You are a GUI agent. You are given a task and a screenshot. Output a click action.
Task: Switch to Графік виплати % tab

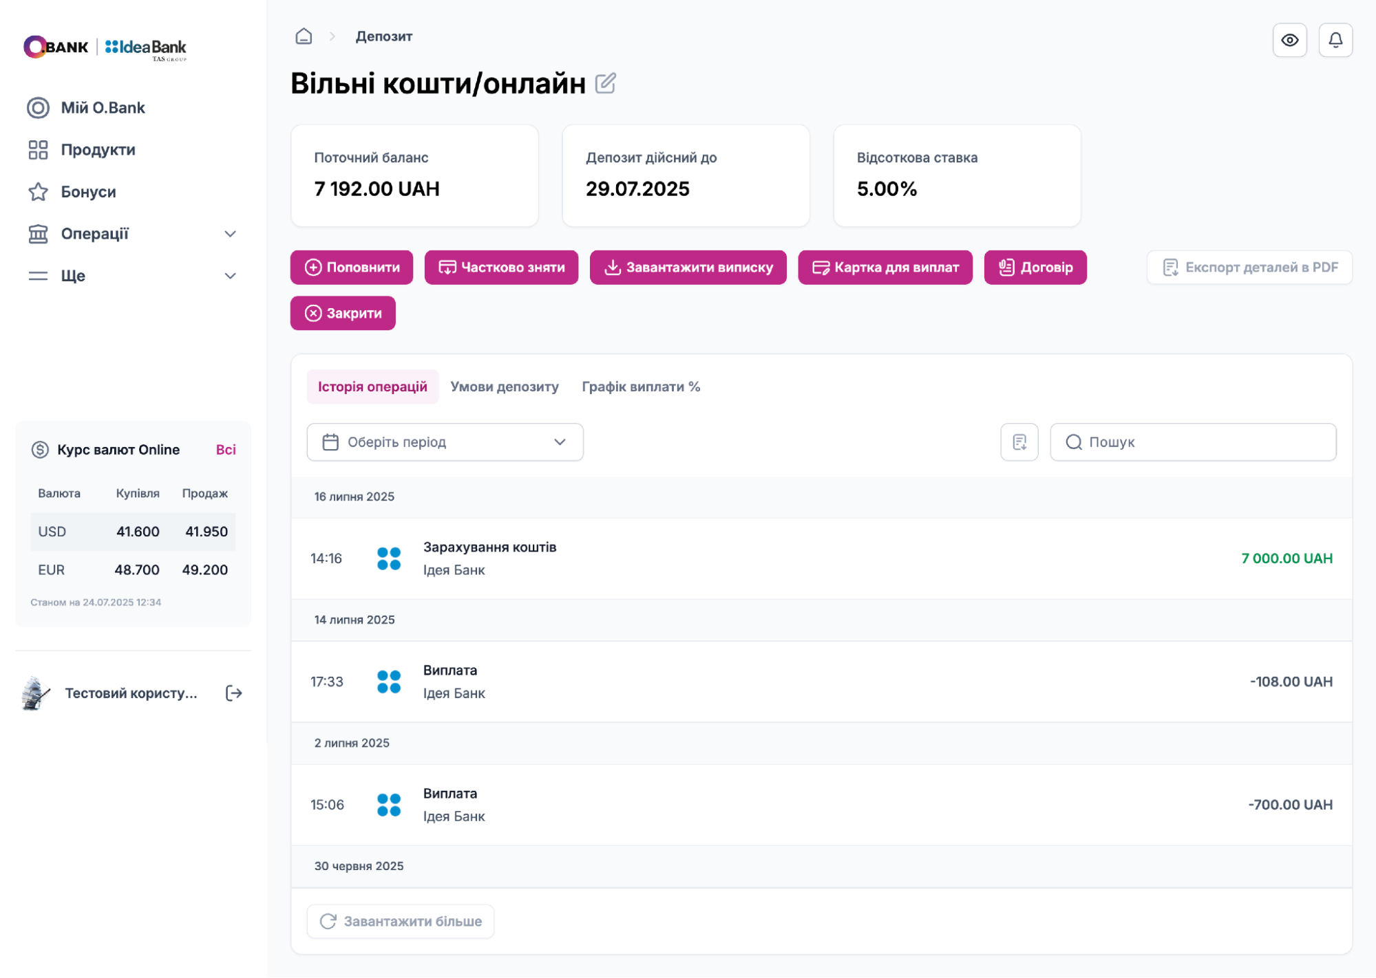(640, 387)
